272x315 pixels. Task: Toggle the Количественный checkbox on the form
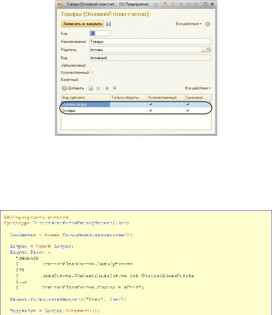tap(91, 72)
